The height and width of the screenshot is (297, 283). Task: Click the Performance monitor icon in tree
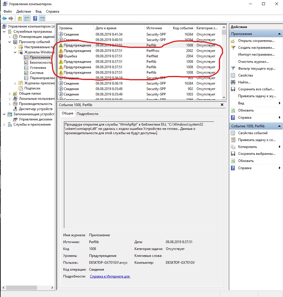[15, 104]
